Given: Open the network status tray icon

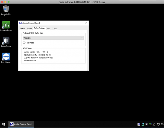Looking at the screenshot, I should (158, 124).
